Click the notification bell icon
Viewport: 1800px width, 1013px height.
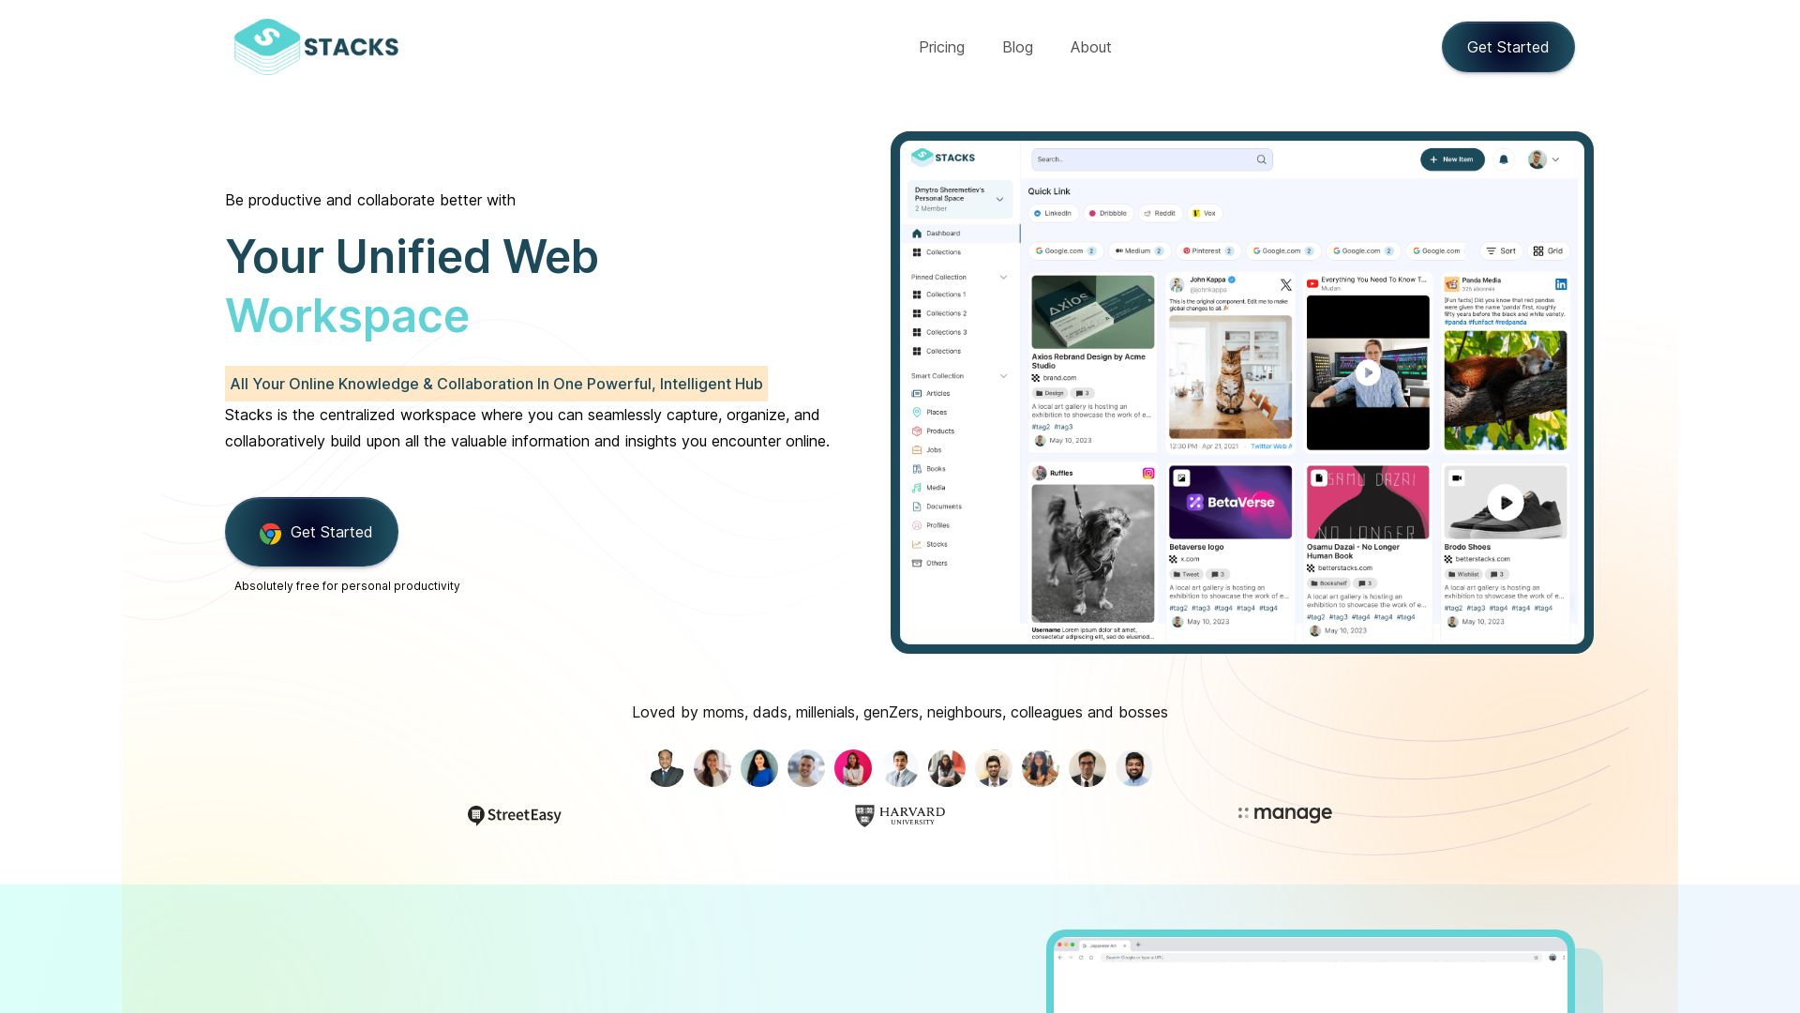[1504, 159]
